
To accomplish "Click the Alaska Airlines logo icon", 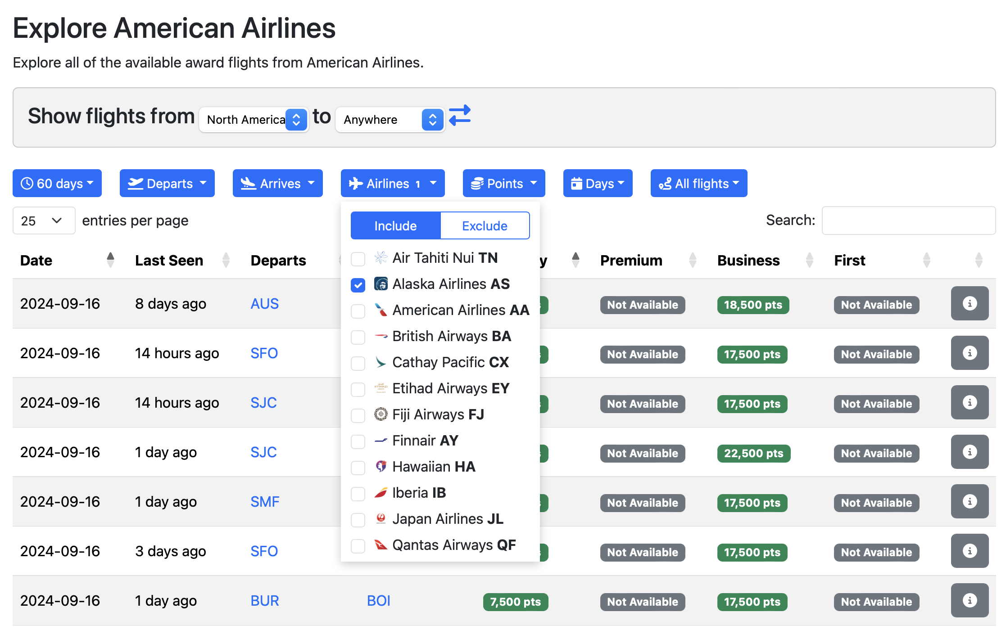I will 381,284.
